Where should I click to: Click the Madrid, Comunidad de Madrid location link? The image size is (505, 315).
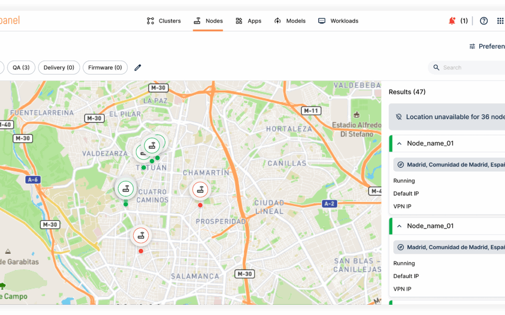click(x=454, y=164)
